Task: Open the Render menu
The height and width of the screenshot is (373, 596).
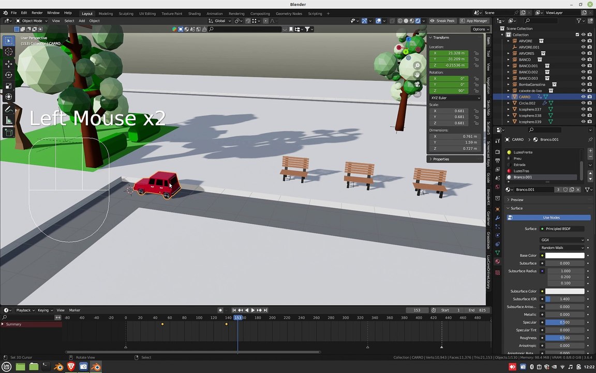Action: 37,13
